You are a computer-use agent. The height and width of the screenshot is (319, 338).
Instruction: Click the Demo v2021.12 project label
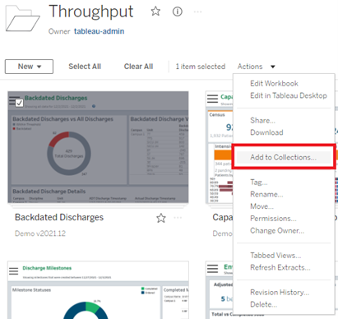click(x=40, y=233)
